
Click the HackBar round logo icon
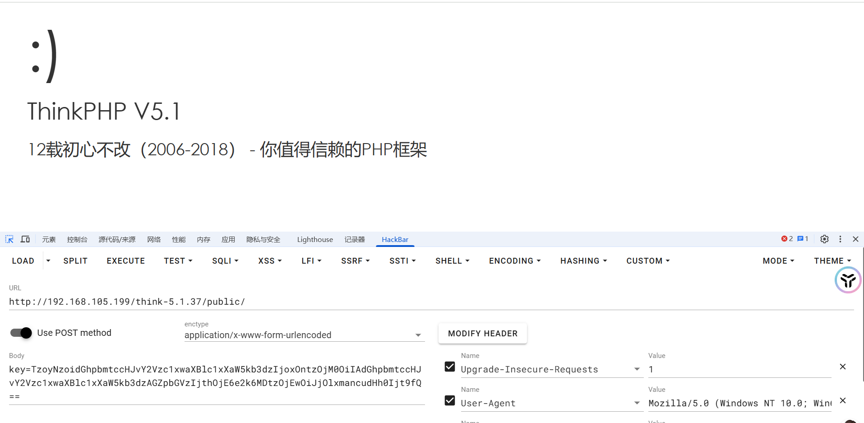click(x=848, y=280)
